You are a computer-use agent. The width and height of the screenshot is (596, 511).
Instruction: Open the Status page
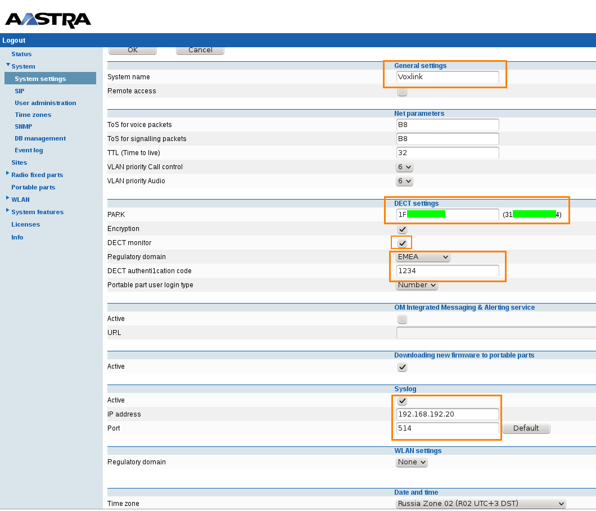[21, 54]
